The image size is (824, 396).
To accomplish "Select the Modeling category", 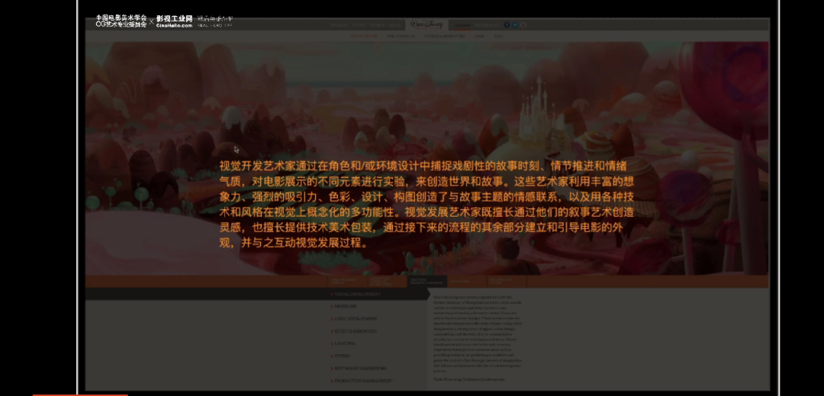I will tap(344, 306).
